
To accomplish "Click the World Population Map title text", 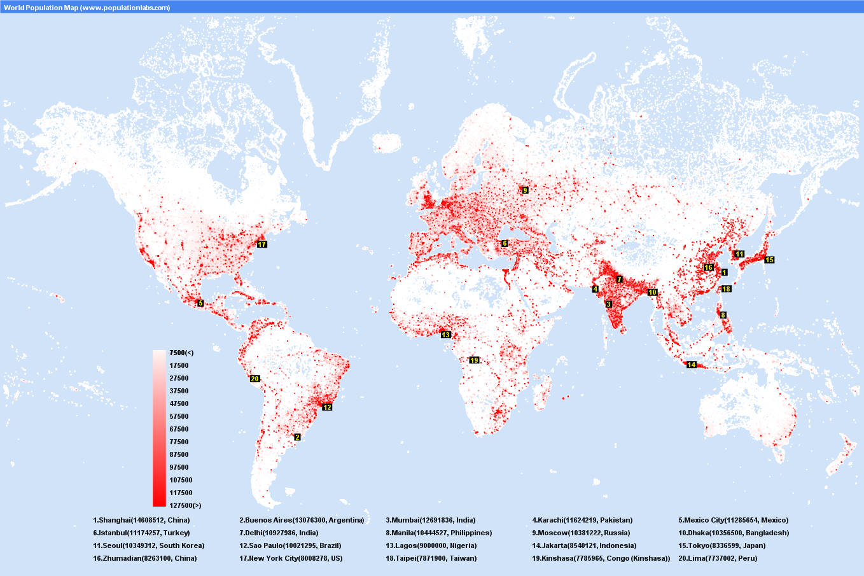I will [87, 8].
